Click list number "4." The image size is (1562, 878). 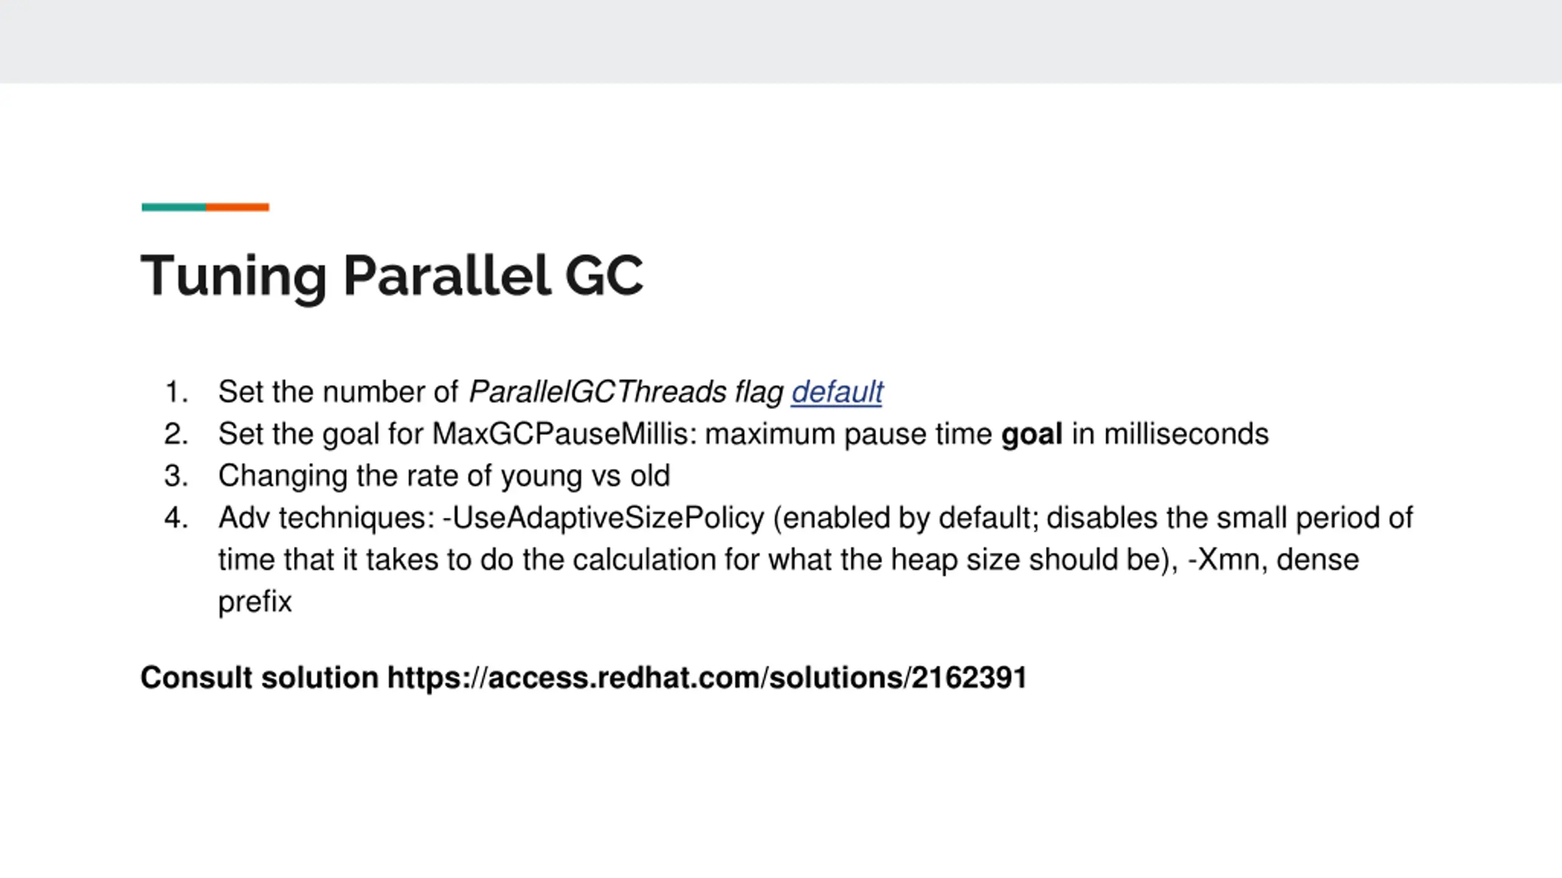pos(176,518)
